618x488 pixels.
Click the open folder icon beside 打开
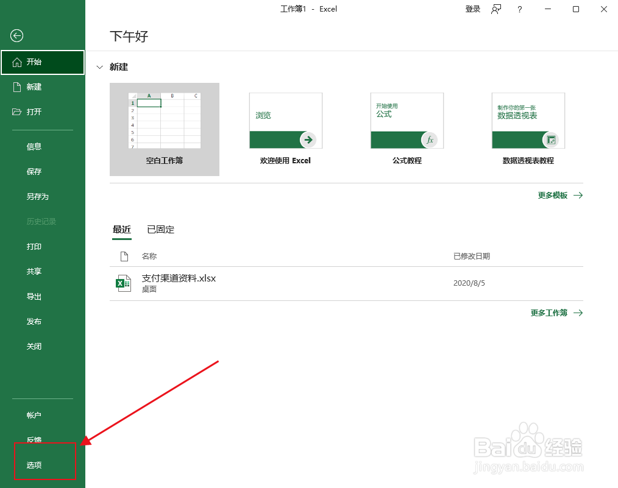pos(16,112)
